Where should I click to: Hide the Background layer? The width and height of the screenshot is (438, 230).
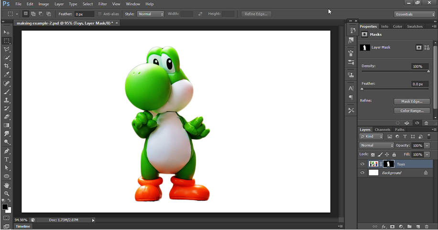362,173
